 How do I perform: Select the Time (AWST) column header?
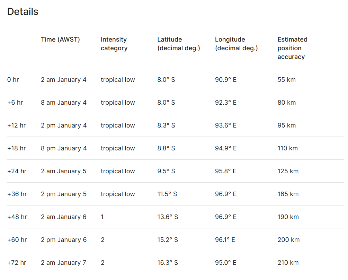[60, 40]
